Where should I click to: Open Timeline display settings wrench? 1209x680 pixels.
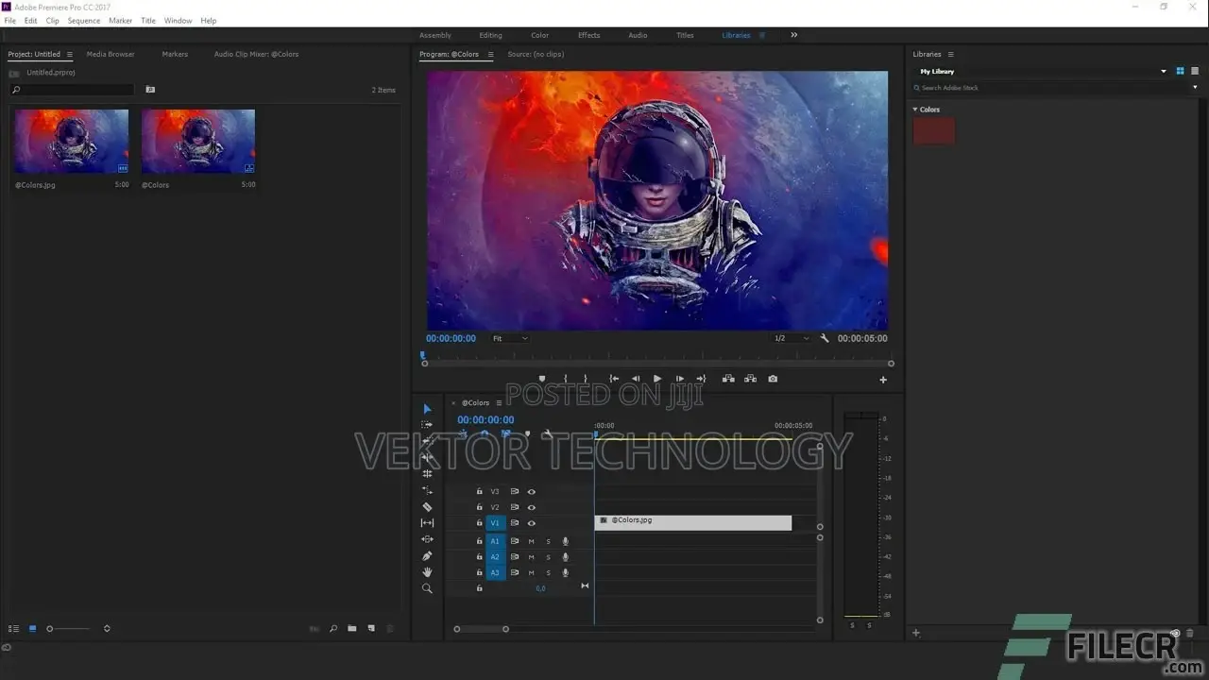[x=547, y=434]
